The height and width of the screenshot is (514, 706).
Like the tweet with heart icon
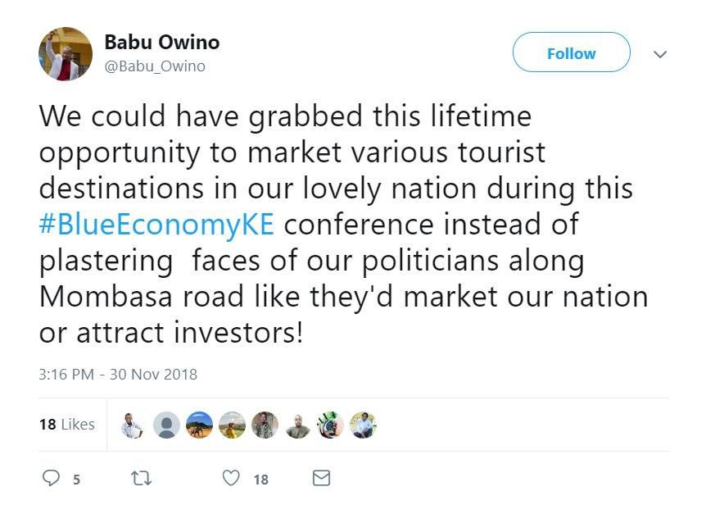[233, 478]
